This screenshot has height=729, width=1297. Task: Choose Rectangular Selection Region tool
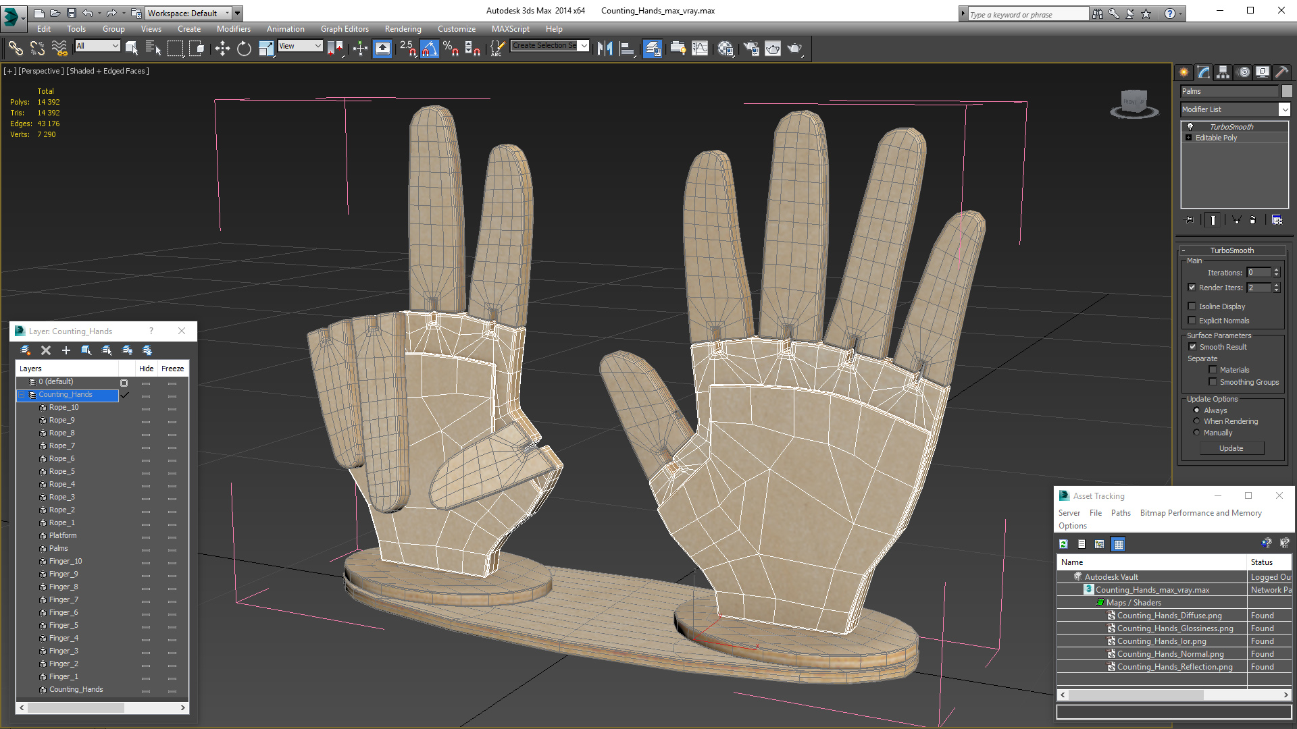pos(175,48)
